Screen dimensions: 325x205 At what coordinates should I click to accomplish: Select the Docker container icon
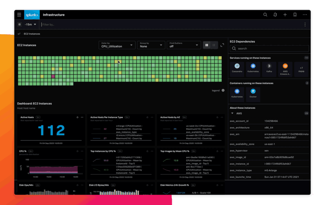[x=253, y=93]
